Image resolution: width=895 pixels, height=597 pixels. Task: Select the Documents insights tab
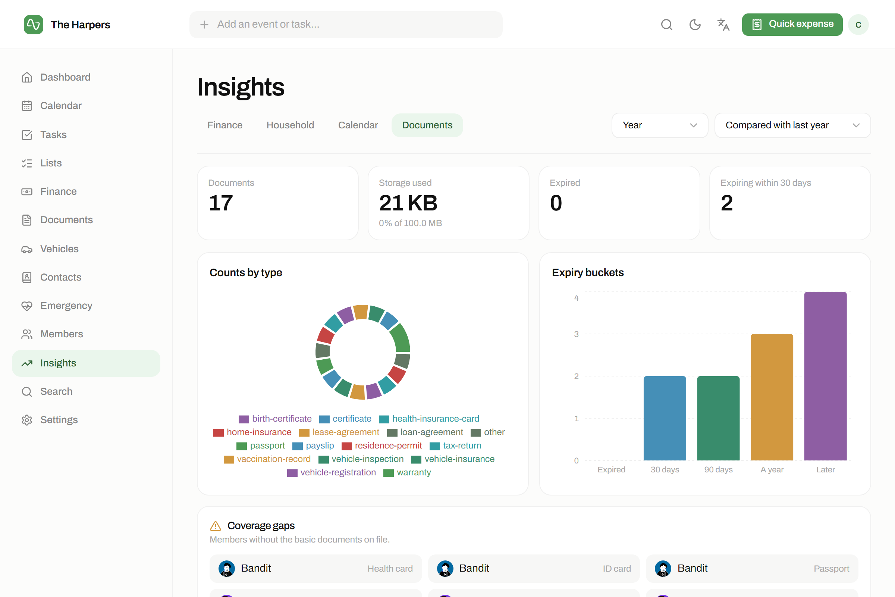click(x=427, y=125)
